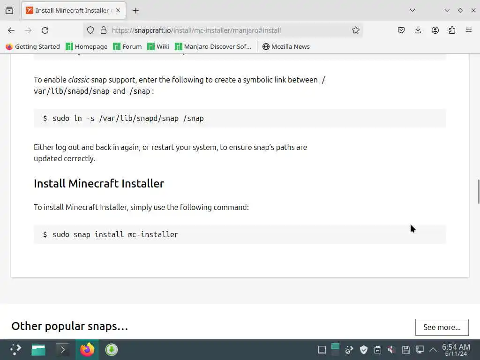Viewport: 480px width, 360px height.
Task: Open Manjaro Discover Software bookmark
Action: click(x=213, y=46)
